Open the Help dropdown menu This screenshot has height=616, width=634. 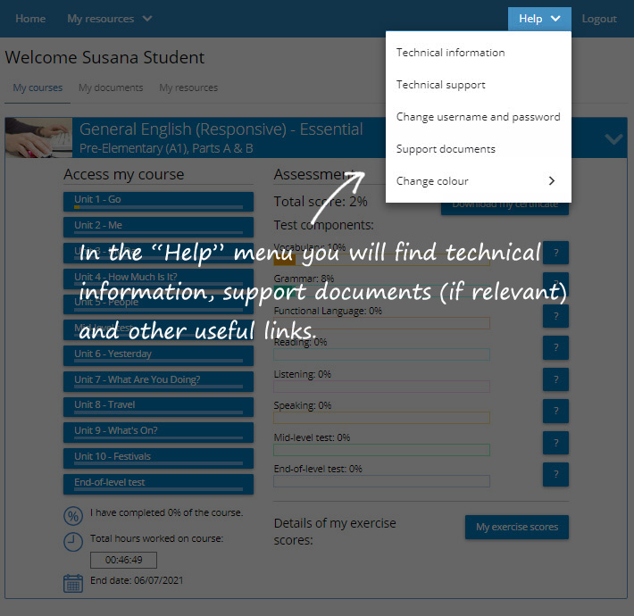[x=539, y=19]
